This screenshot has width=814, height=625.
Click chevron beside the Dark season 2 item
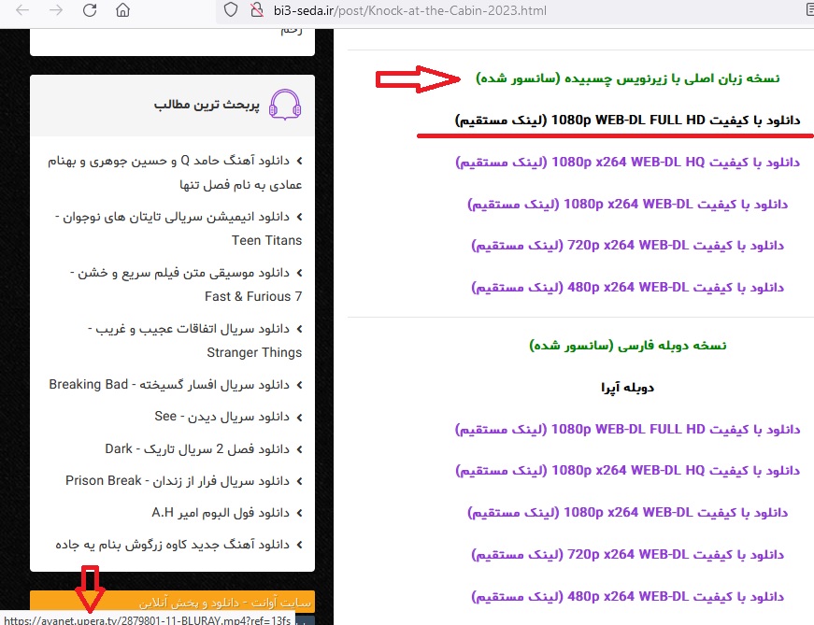[x=300, y=449]
